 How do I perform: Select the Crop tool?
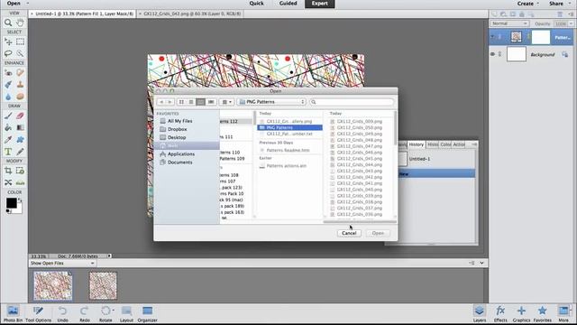(x=8, y=171)
